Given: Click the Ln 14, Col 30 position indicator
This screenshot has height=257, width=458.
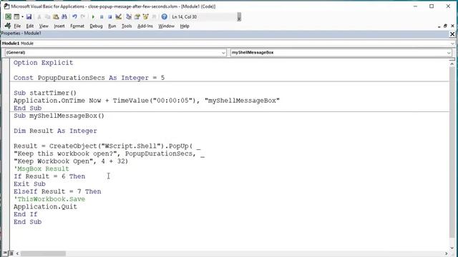Looking at the screenshot, I should point(185,17).
